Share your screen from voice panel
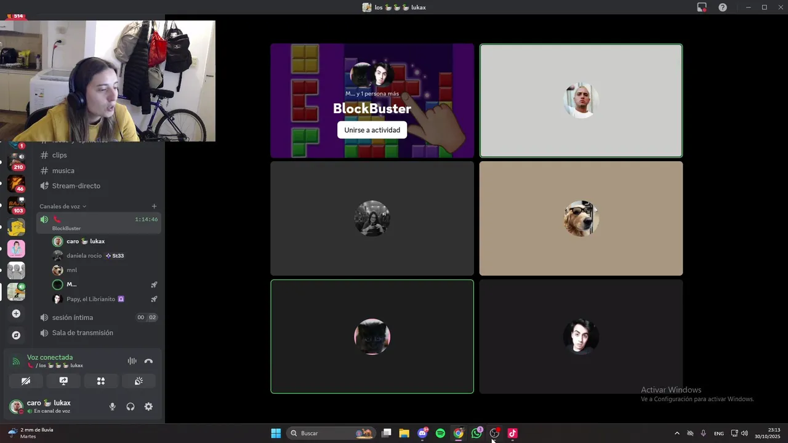788x443 pixels. (63, 381)
